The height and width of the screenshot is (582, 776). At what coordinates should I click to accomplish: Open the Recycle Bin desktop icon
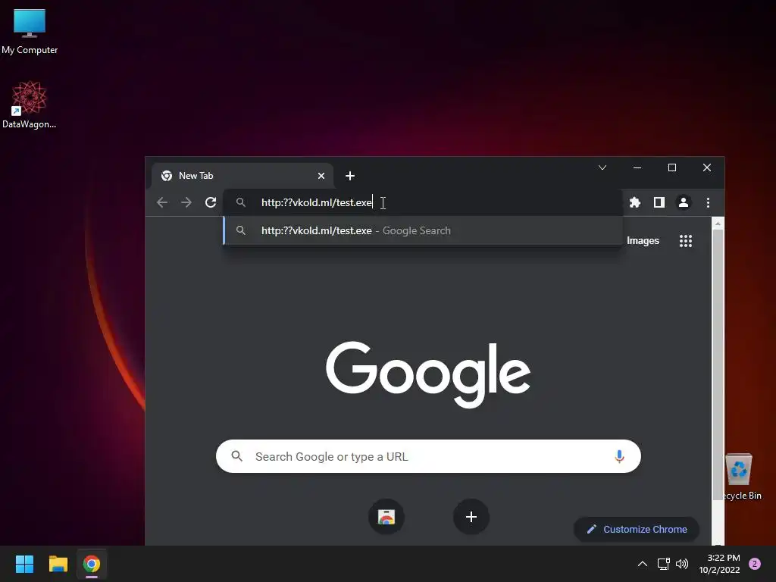pos(740,477)
